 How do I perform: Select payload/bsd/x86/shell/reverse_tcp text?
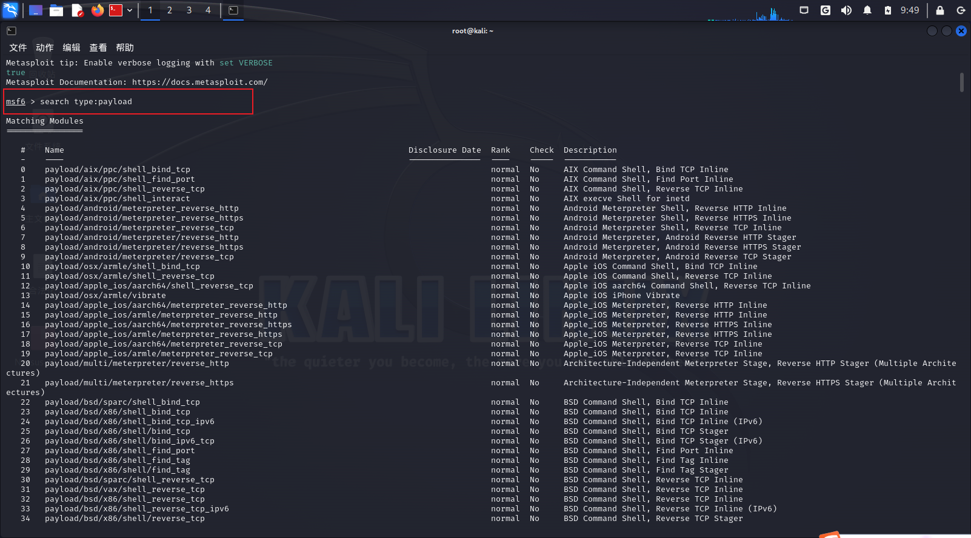(125, 519)
